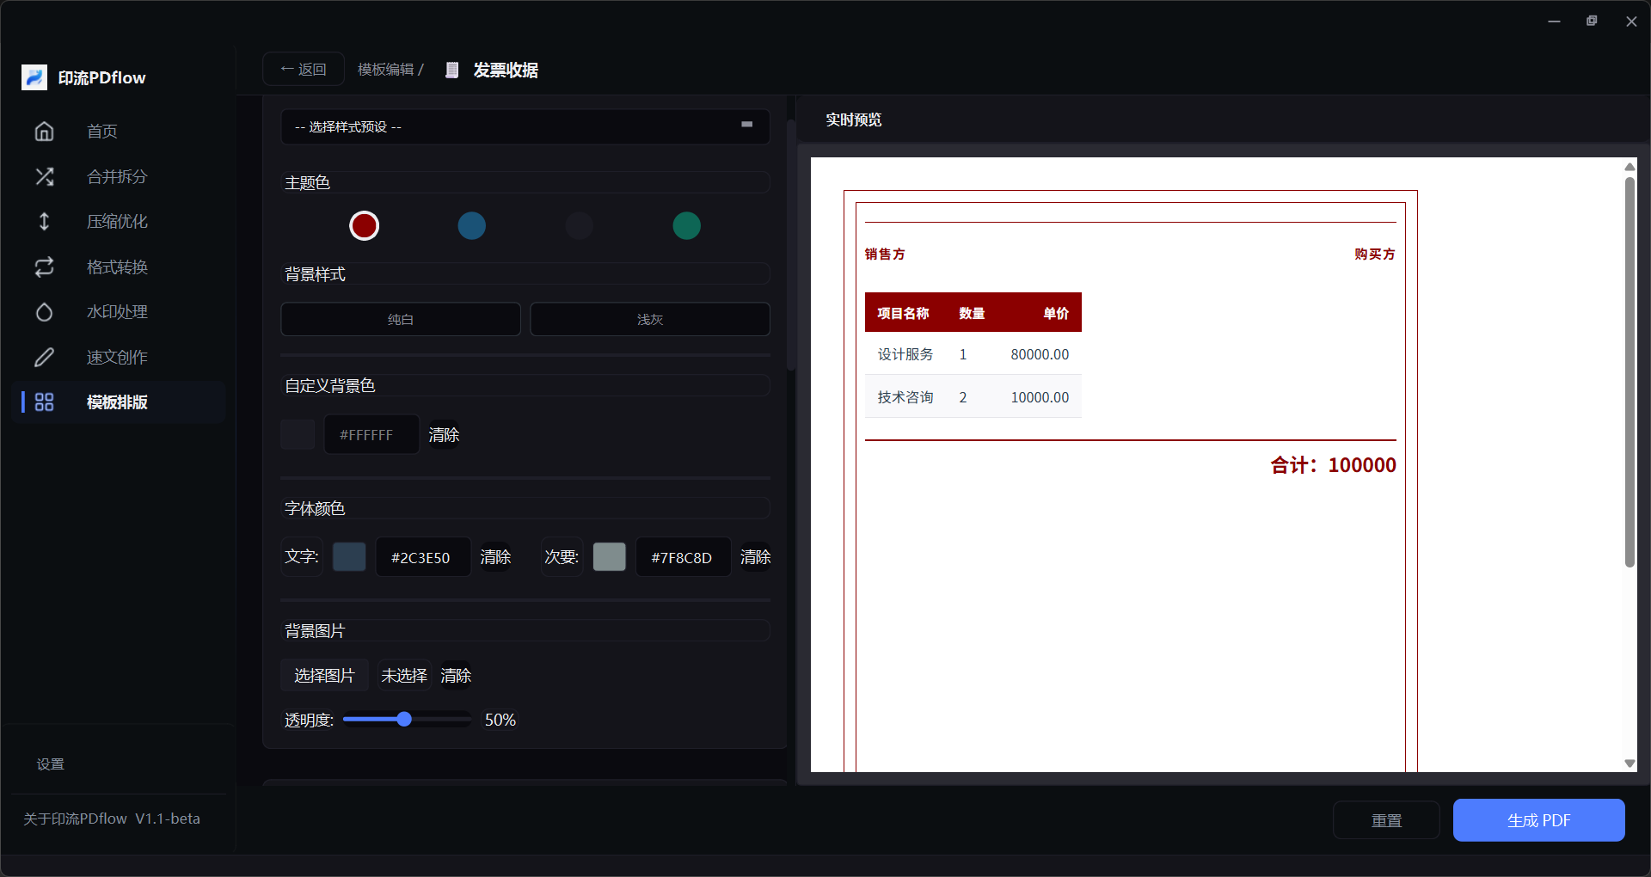This screenshot has height=877, width=1651.
Task: Open 关于印流PDflow V1.1-beta link
Action: tap(112, 819)
